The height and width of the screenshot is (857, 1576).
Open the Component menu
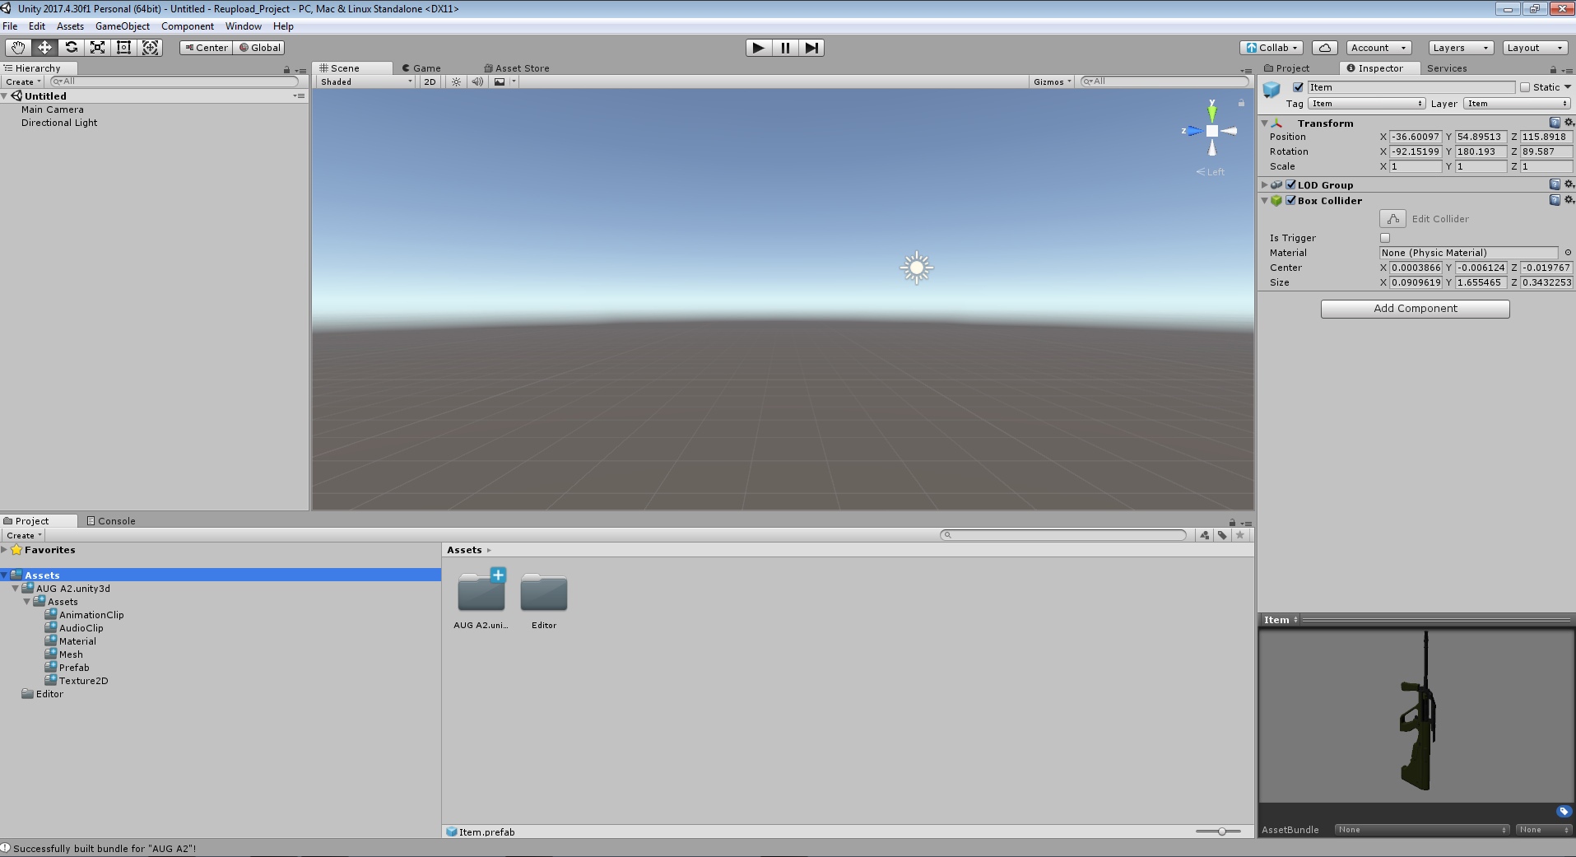[188, 26]
